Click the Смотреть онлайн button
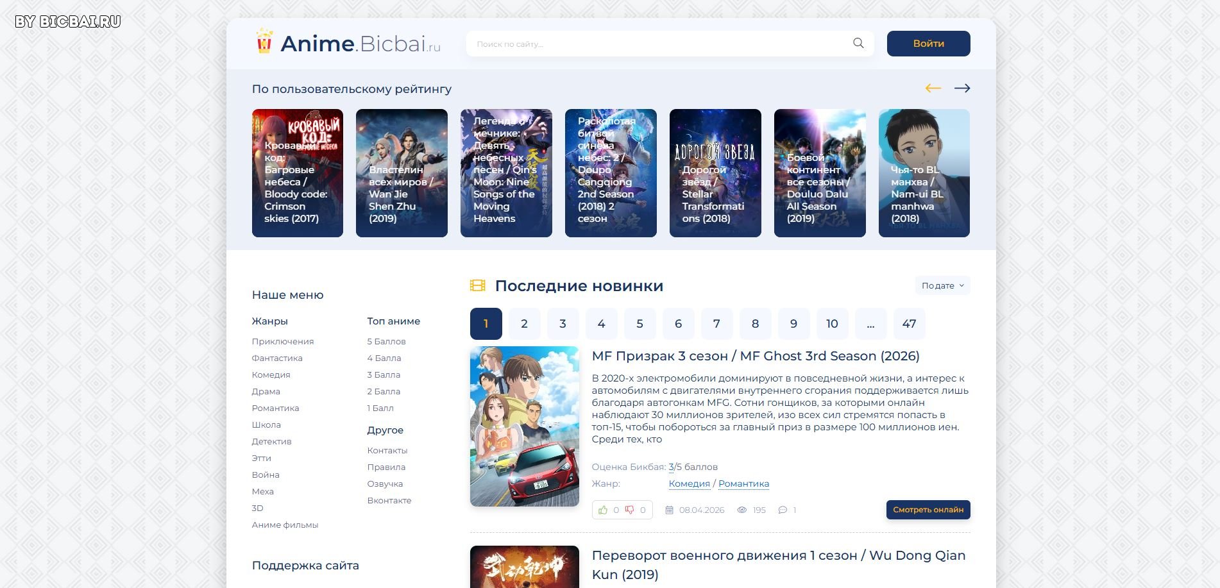Viewport: 1220px width, 588px height. point(928,510)
